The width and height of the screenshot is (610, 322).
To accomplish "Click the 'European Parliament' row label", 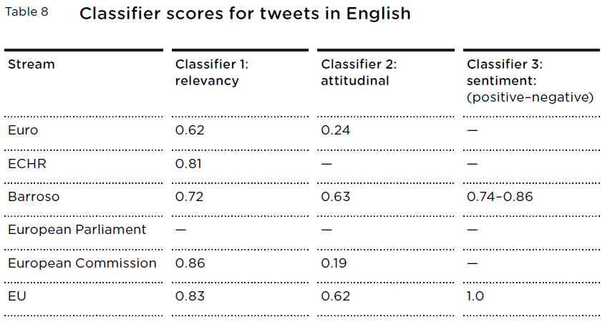I will point(77,230).
